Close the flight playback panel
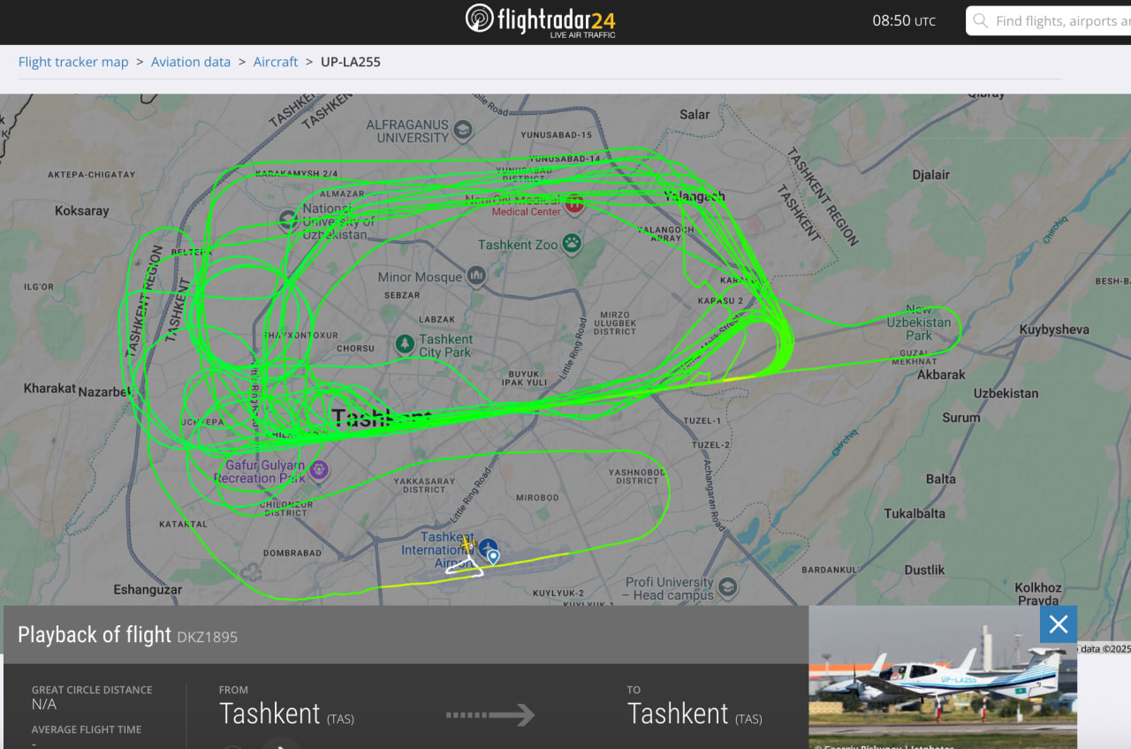 tap(1059, 624)
